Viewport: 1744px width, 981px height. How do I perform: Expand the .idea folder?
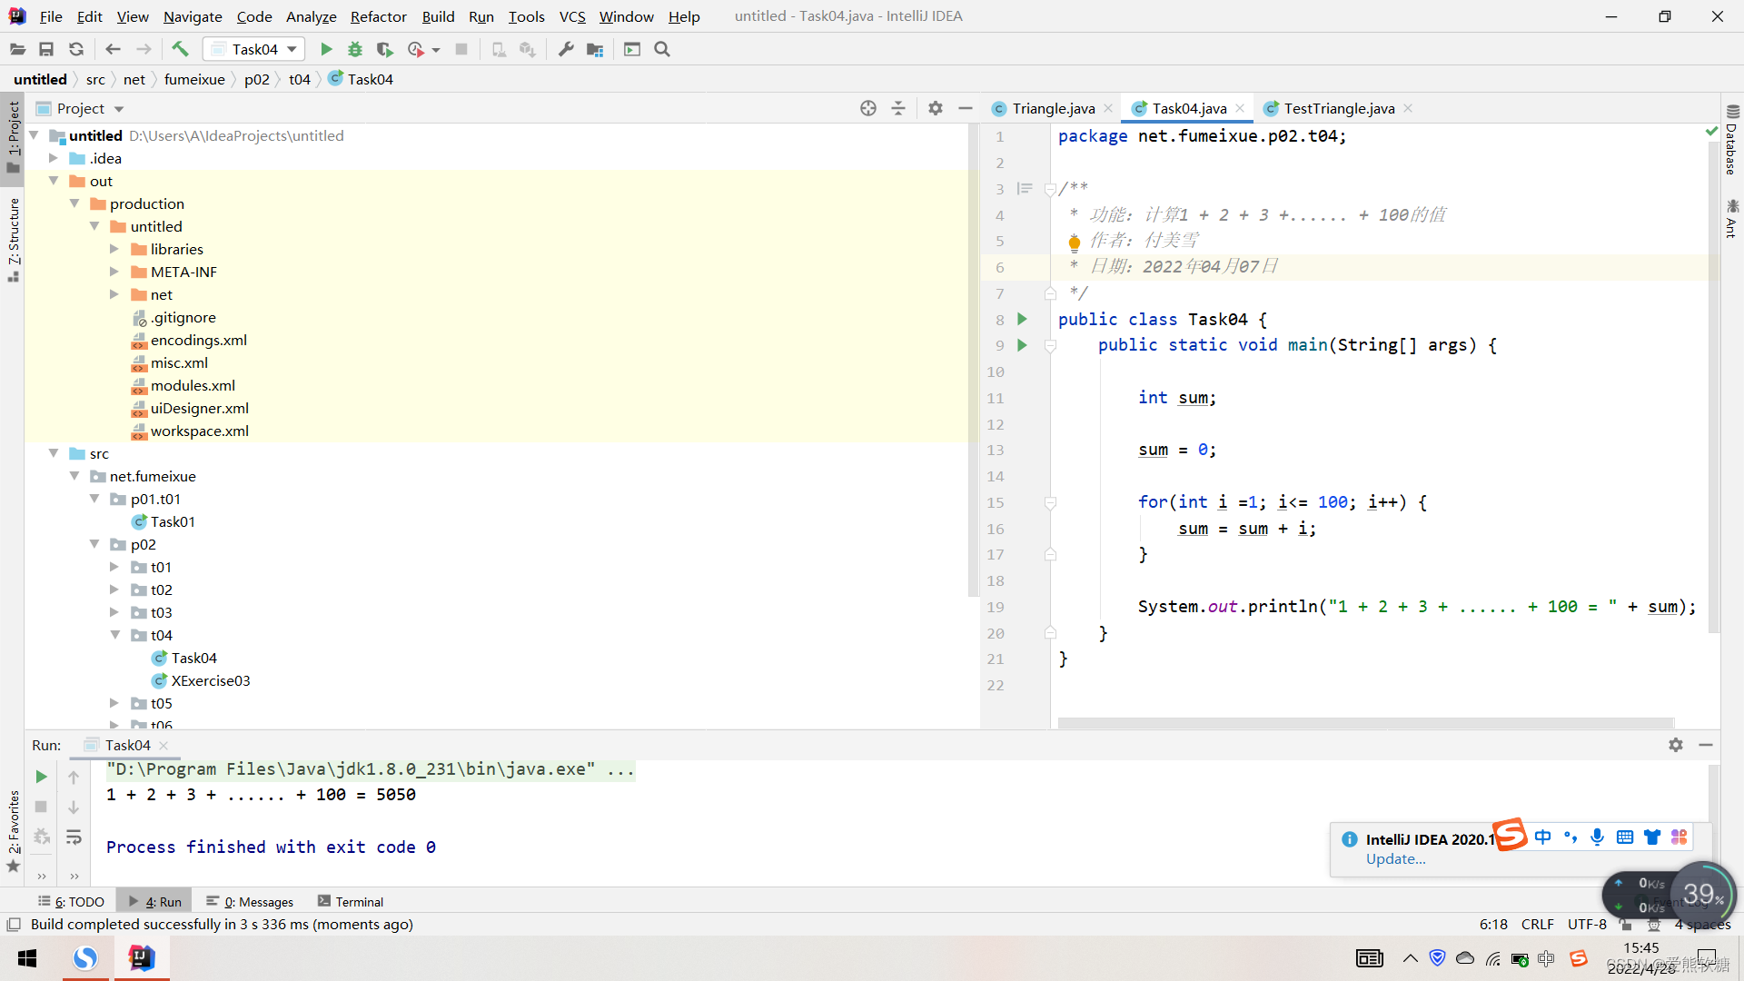pyautogui.click(x=54, y=158)
